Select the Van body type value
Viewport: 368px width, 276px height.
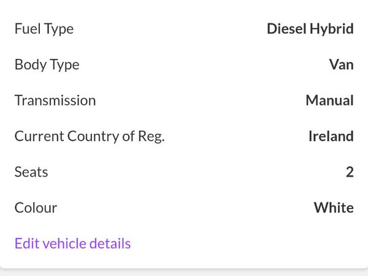[342, 64]
